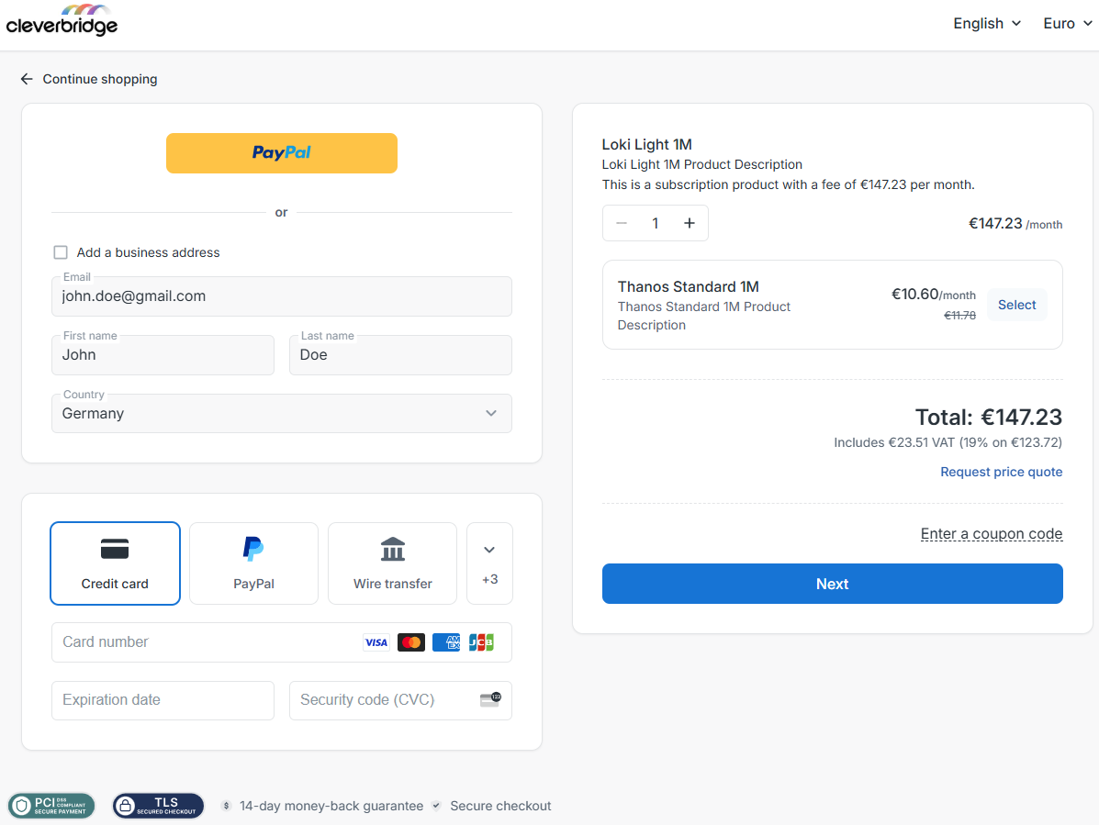The width and height of the screenshot is (1099, 825).
Task: Focus the First name field
Action: tap(163, 355)
